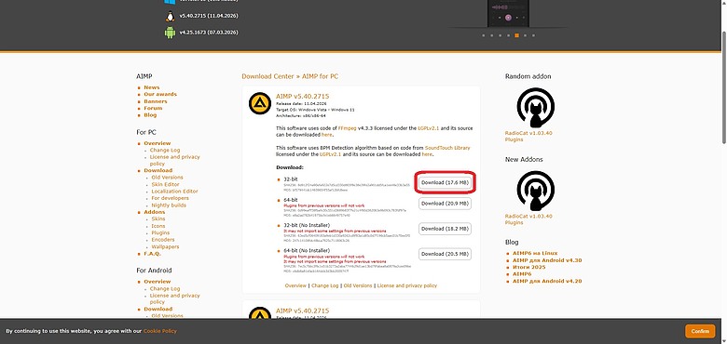Open the F.A.Q. sidebar link
This screenshot has width=727, height=344.
click(152, 254)
